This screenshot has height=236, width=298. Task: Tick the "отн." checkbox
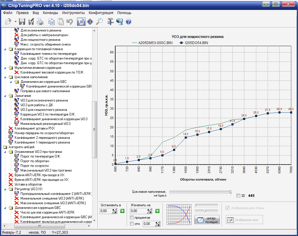132,224
